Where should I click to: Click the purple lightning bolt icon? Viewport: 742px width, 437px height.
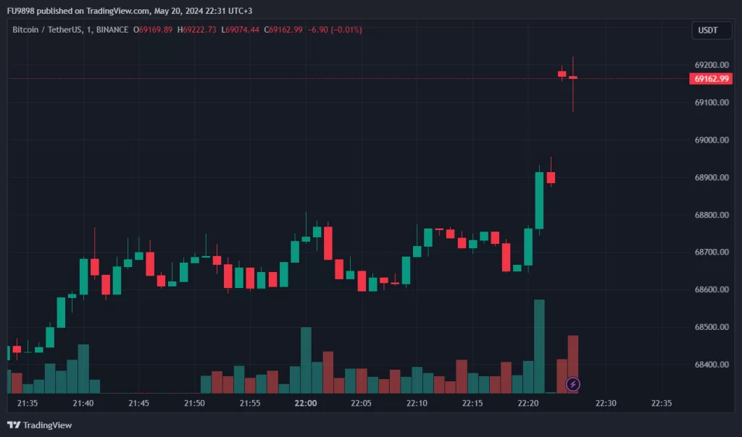(x=572, y=384)
